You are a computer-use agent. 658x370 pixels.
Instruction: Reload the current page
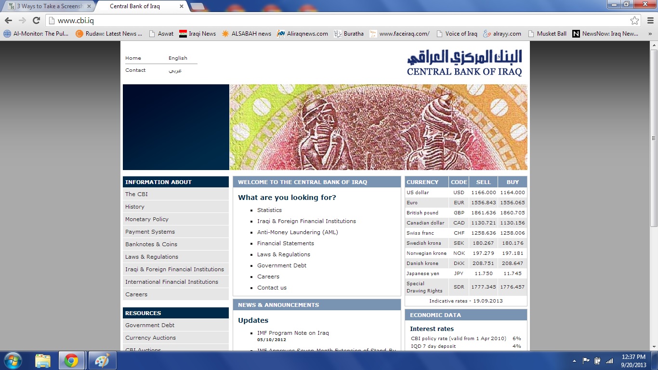(x=36, y=21)
